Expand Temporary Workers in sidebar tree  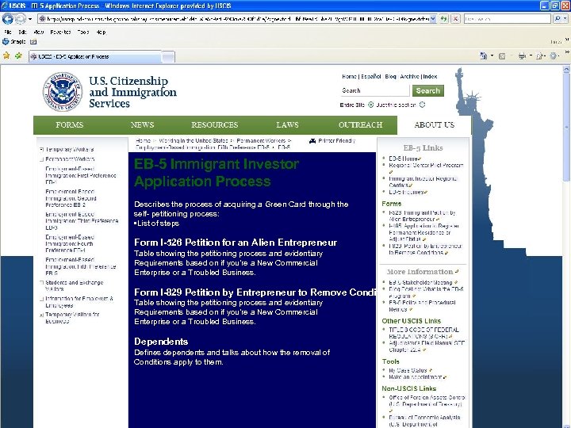pos(41,149)
